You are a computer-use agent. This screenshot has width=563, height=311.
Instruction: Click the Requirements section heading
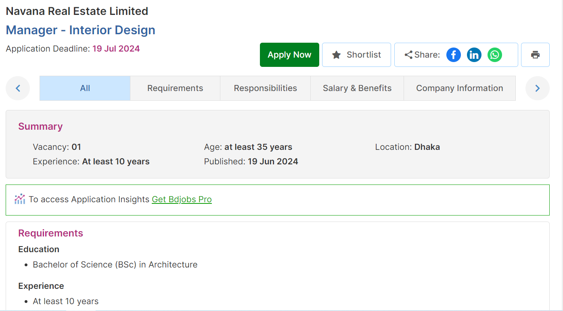[x=51, y=233]
